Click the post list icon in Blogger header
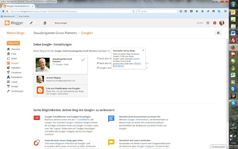 pyautogui.click(x=45, y=23)
